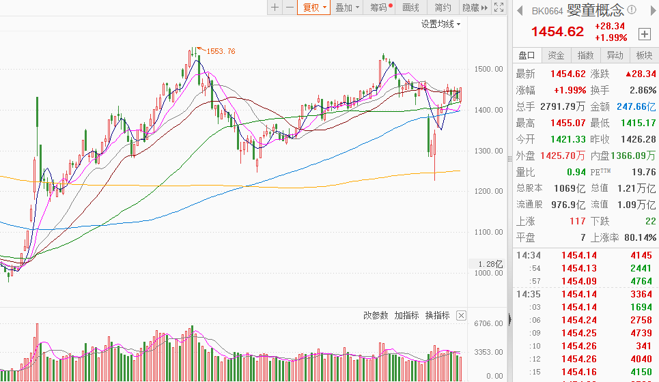Toggle 简约 simple mode
659x382 pixels.
coord(443,8)
